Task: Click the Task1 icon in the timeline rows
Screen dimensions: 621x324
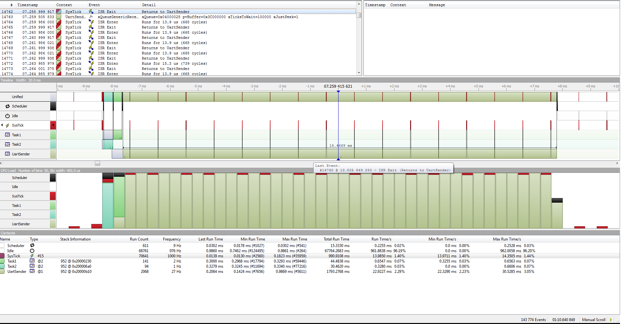Action: [7, 135]
